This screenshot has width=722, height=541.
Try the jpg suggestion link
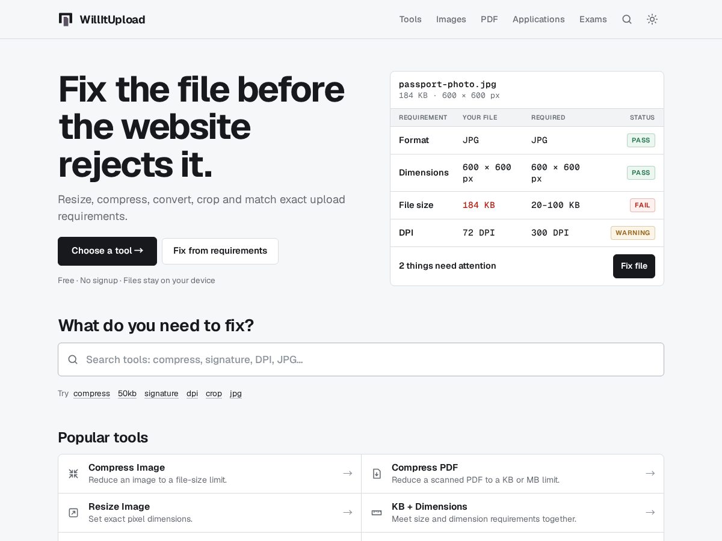click(236, 394)
